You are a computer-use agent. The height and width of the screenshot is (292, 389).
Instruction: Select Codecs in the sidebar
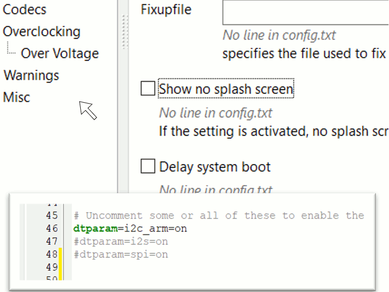coord(24,9)
